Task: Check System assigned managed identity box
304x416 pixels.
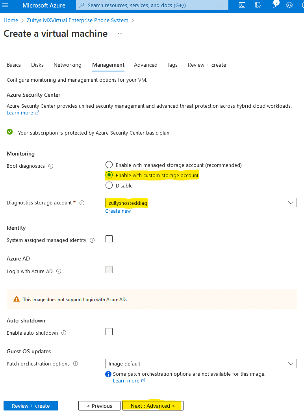Action: (109, 239)
